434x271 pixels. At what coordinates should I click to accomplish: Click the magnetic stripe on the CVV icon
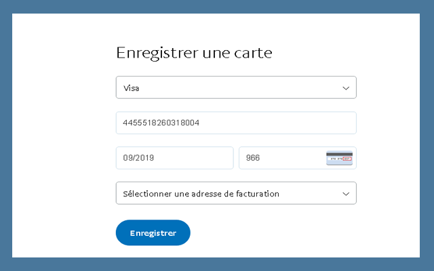pyautogui.click(x=339, y=154)
